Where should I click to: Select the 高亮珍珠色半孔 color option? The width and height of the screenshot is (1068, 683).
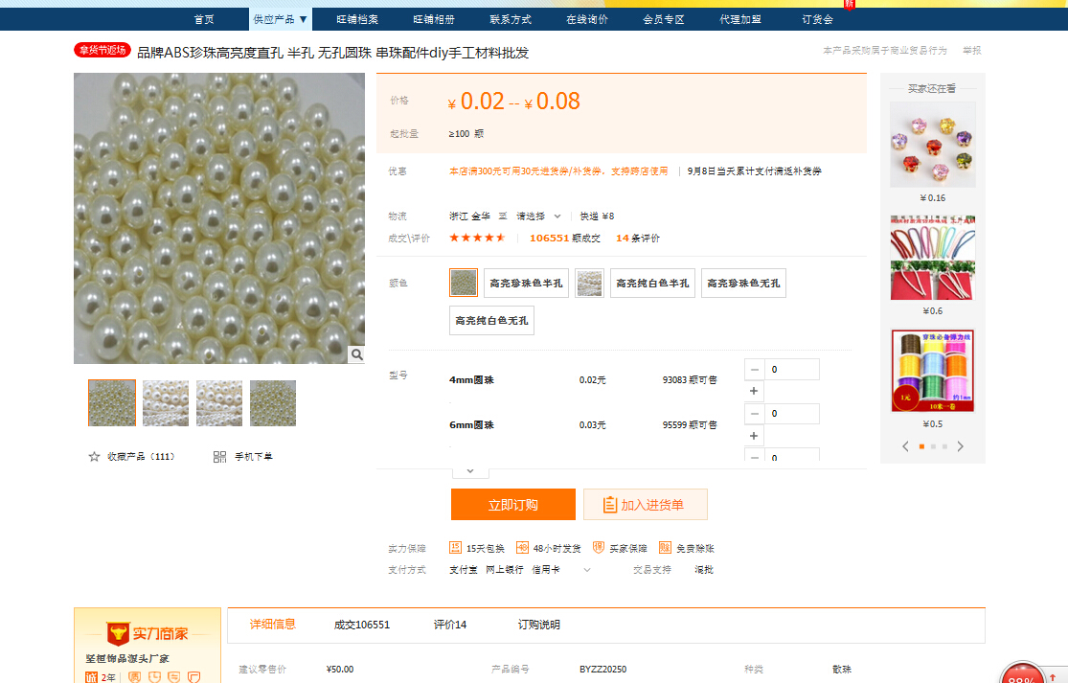click(526, 284)
